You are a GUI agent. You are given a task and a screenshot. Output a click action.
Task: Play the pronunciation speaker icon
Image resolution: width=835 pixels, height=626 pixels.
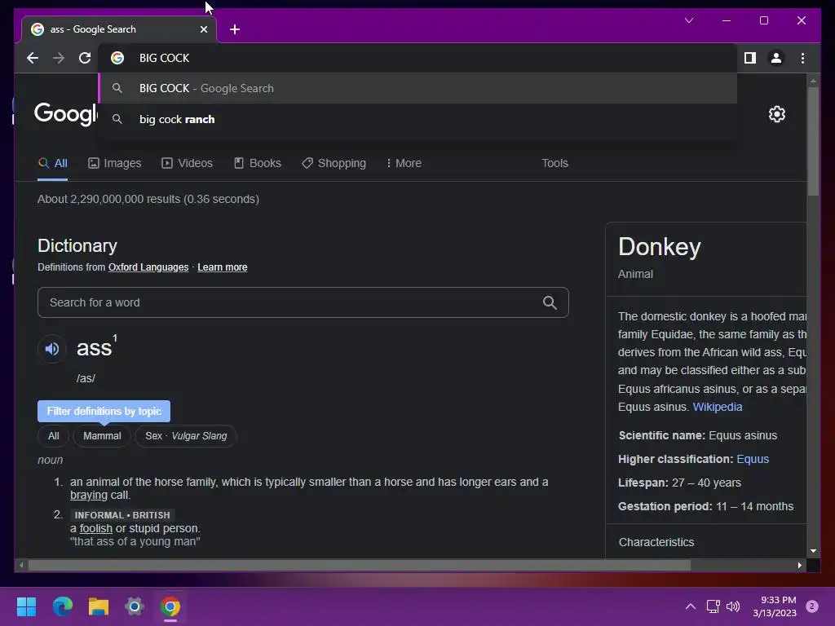coord(51,349)
